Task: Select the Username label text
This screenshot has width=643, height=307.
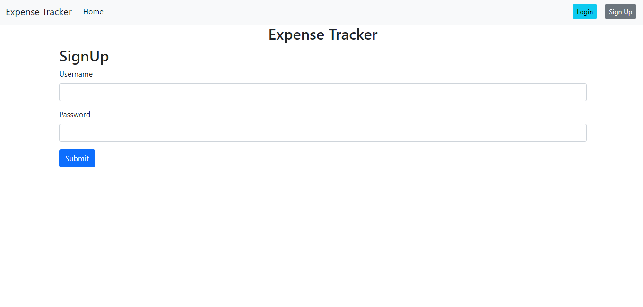Action: [76, 74]
